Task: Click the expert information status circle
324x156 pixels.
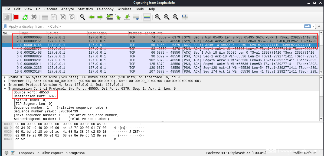Action: pyautogui.click(x=6, y=153)
